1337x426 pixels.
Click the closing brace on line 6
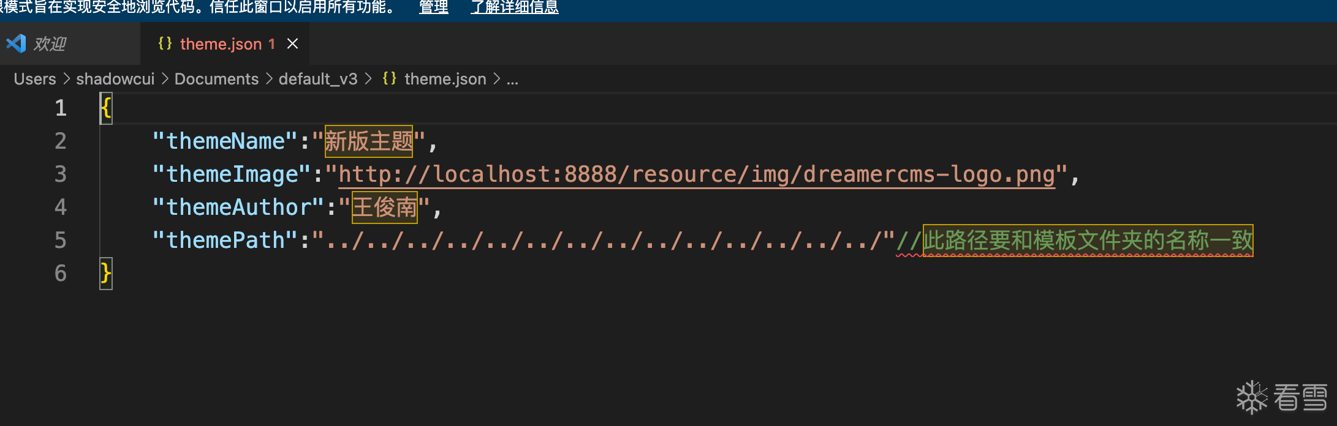click(x=106, y=273)
